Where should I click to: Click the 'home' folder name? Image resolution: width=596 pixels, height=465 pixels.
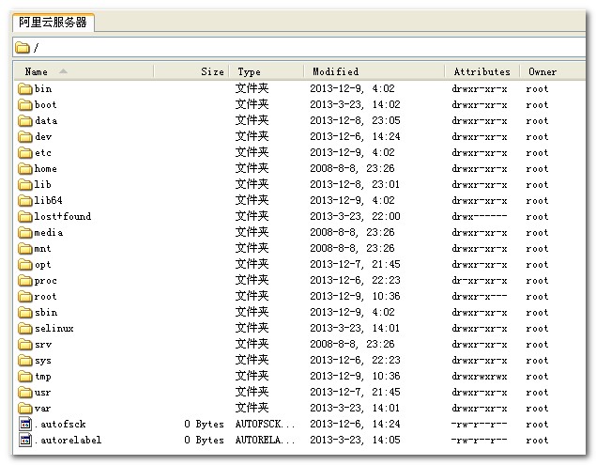pyautogui.click(x=46, y=168)
